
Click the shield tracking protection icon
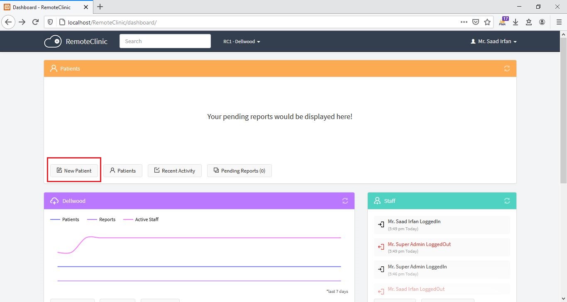coord(50,22)
